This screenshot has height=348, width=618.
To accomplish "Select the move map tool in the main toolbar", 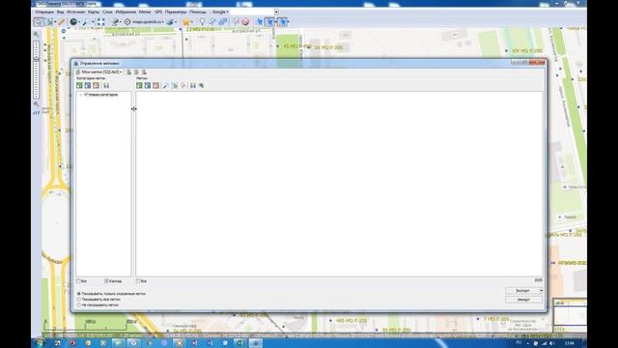I will [39, 22].
